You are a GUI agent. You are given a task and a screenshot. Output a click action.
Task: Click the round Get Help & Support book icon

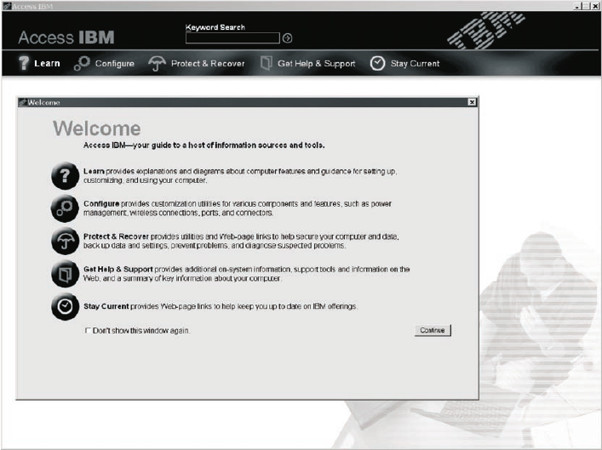coord(65,274)
